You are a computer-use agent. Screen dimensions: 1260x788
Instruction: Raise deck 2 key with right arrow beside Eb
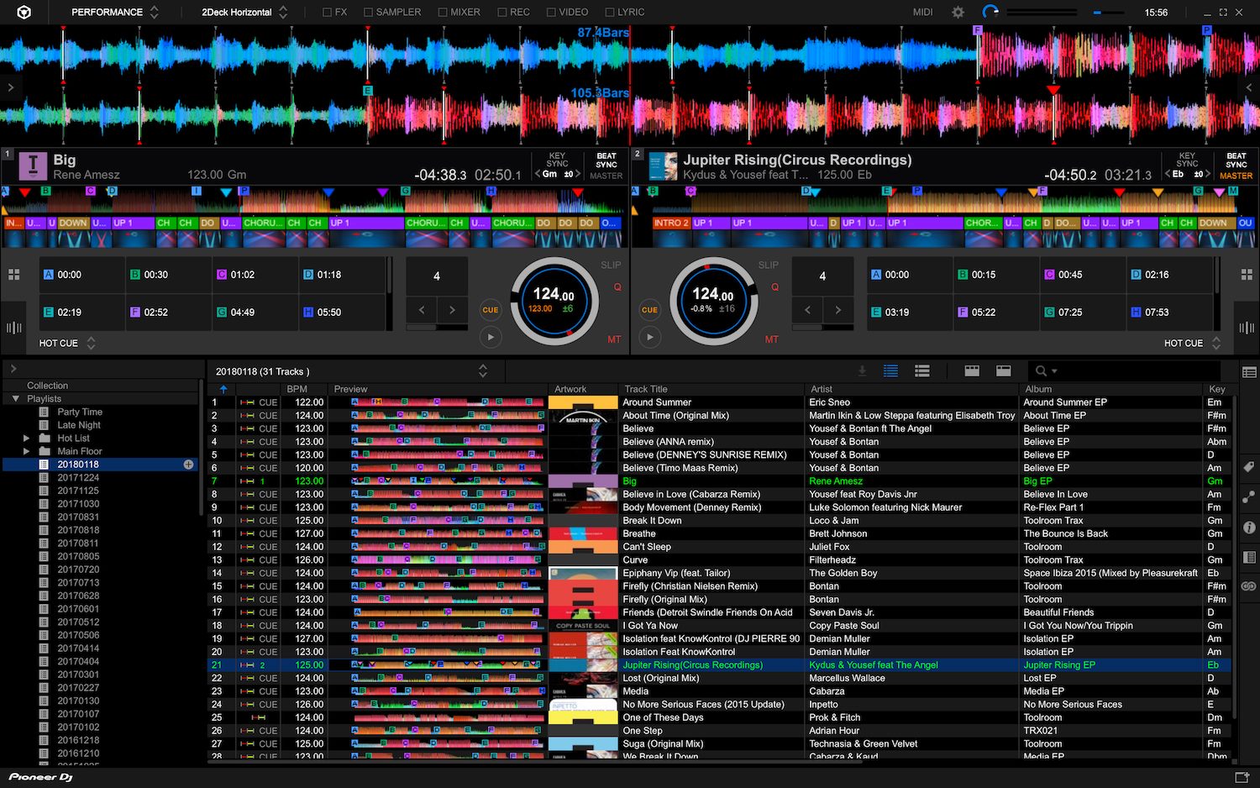(1208, 175)
